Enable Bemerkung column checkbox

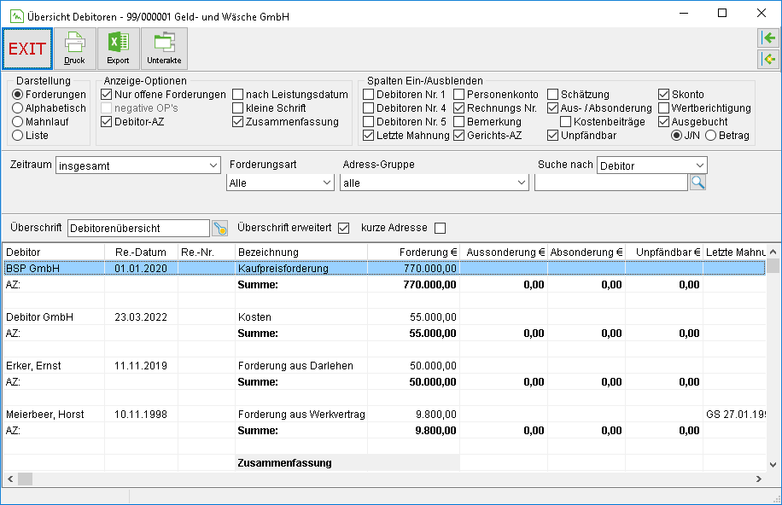(459, 122)
